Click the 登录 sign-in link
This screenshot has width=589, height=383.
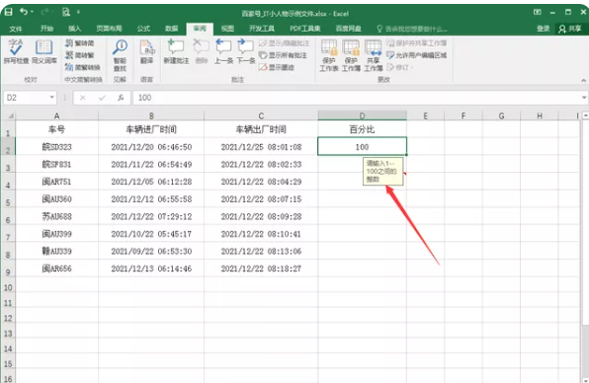coord(544,29)
